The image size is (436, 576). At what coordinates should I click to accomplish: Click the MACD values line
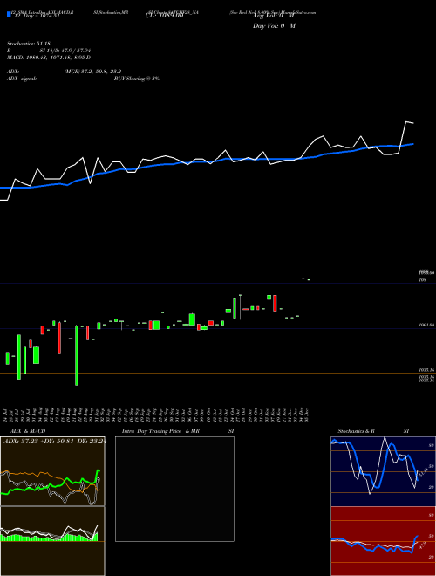pos(49,58)
